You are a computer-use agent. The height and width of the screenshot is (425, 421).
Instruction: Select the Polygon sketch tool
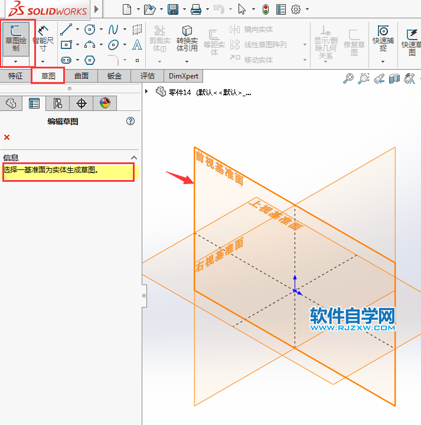click(x=90, y=60)
